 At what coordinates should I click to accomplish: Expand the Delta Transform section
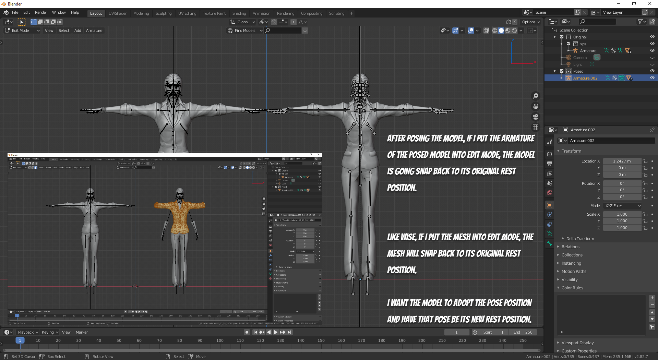point(580,239)
